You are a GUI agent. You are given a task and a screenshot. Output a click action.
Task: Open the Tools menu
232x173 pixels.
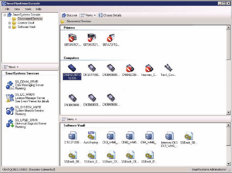(x=28, y=9)
